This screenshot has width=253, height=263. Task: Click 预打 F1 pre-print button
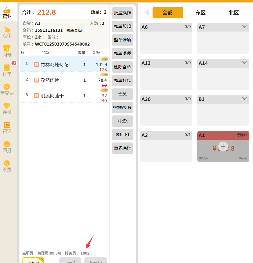click(122, 135)
